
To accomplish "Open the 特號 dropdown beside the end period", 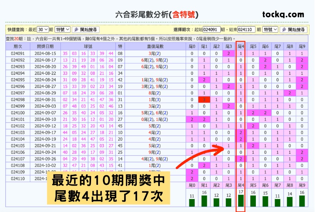I will tap(270, 30).
